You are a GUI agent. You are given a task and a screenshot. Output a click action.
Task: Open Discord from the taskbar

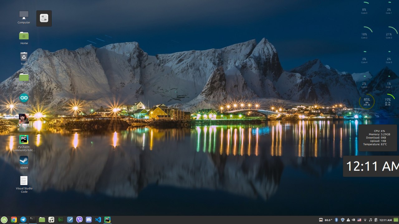click(89, 220)
